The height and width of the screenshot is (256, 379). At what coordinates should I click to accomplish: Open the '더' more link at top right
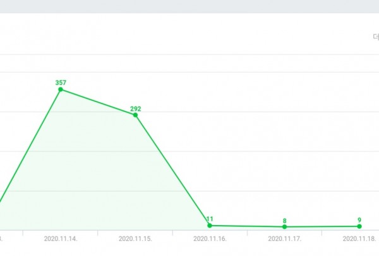pos(375,37)
